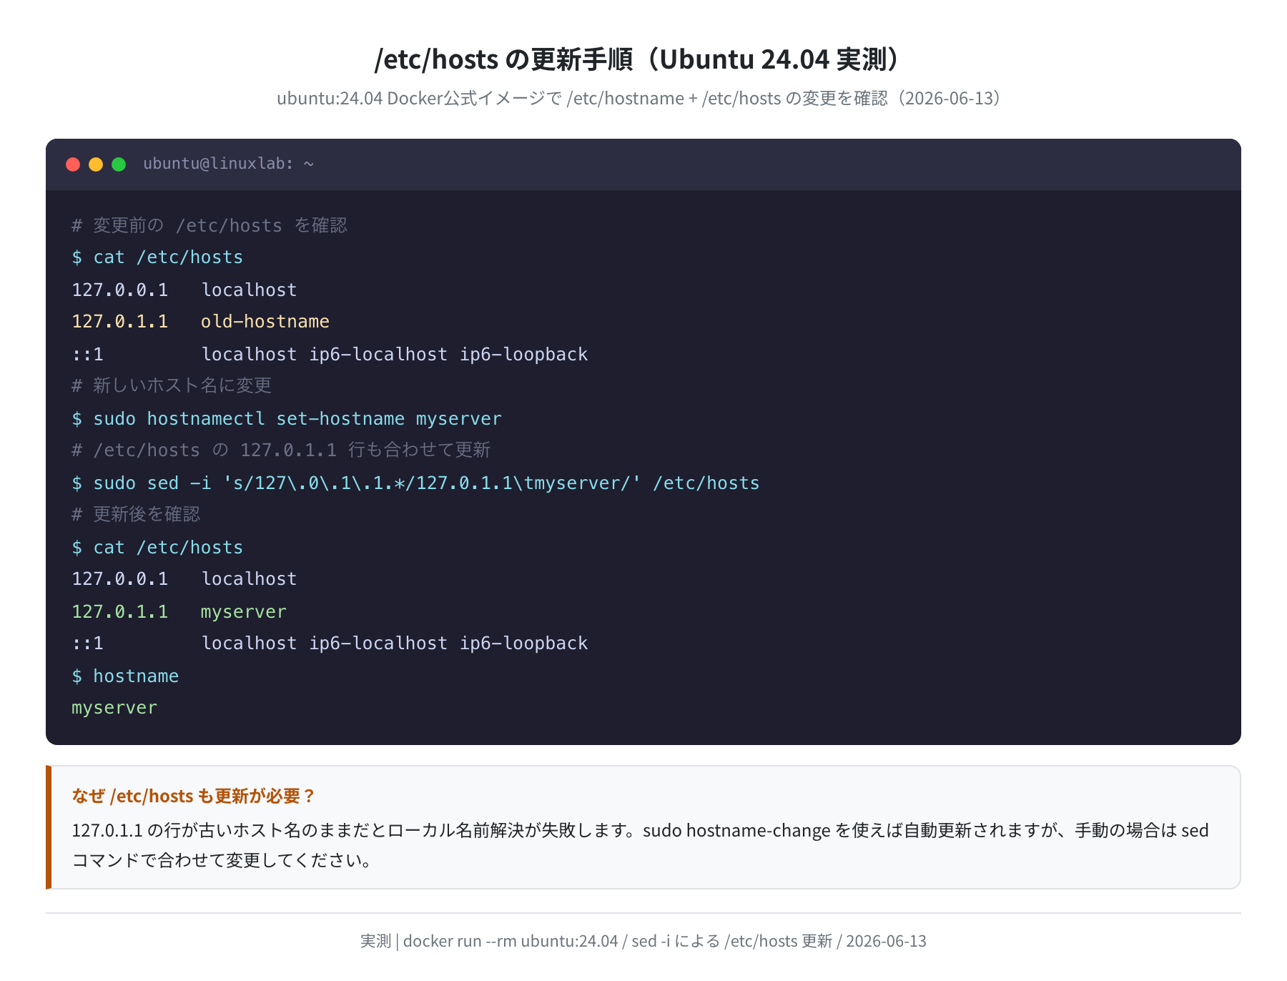Click the red close dot in terminal

[x=73, y=164]
